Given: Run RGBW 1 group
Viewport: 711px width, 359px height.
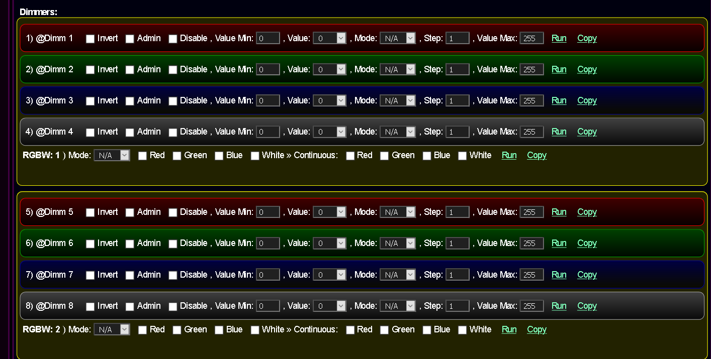Looking at the screenshot, I should 509,155.
